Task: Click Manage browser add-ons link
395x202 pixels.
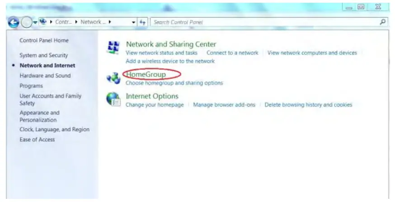Action: click(x=224, y=105)
